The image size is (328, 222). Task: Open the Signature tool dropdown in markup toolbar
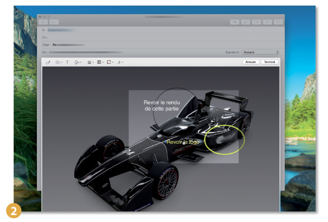pos(79,63)
